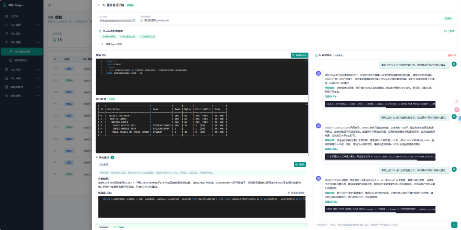Focus the follow-up question input field
Image resolution: width=461 pixels, height=230 pixels.
(x=382, y=224)
